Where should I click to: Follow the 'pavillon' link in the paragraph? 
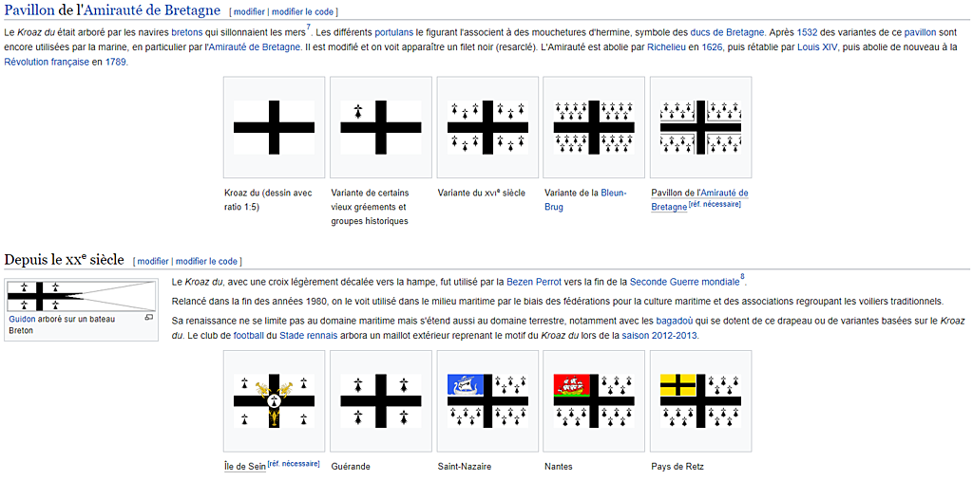920,31
